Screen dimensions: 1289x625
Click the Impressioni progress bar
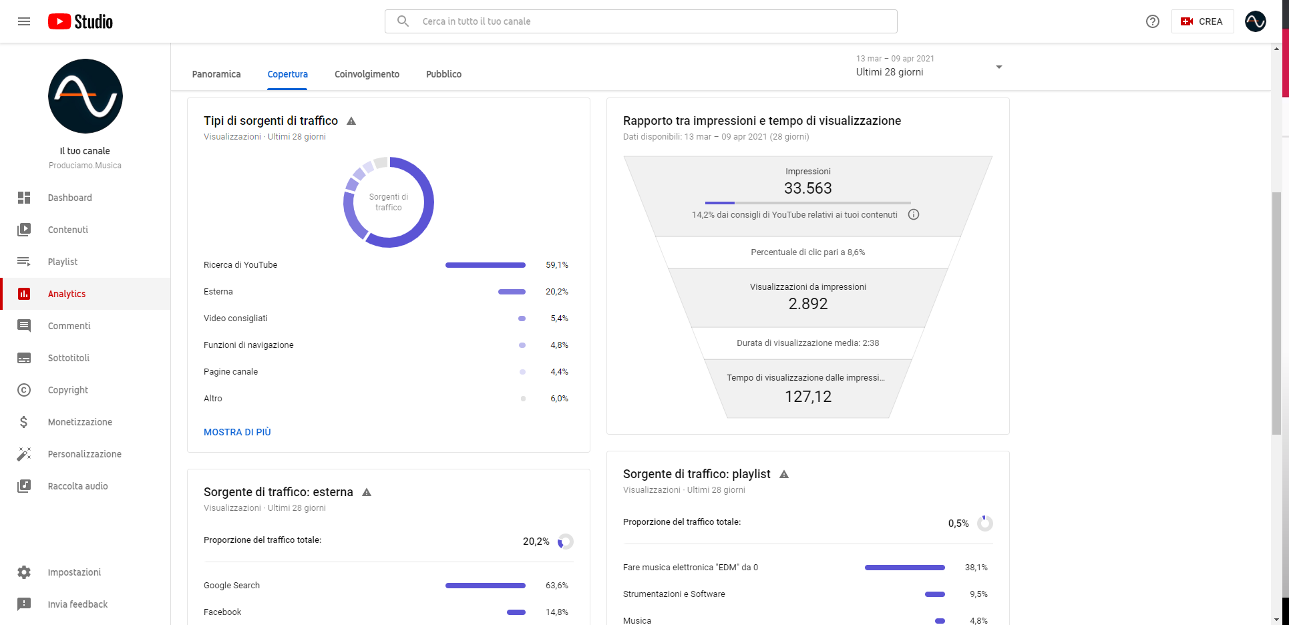pos(808,202)
